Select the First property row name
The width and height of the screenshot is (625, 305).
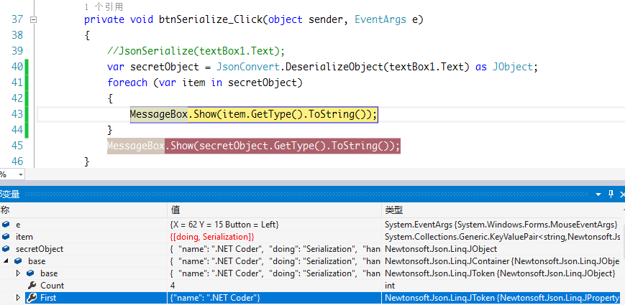48,297
